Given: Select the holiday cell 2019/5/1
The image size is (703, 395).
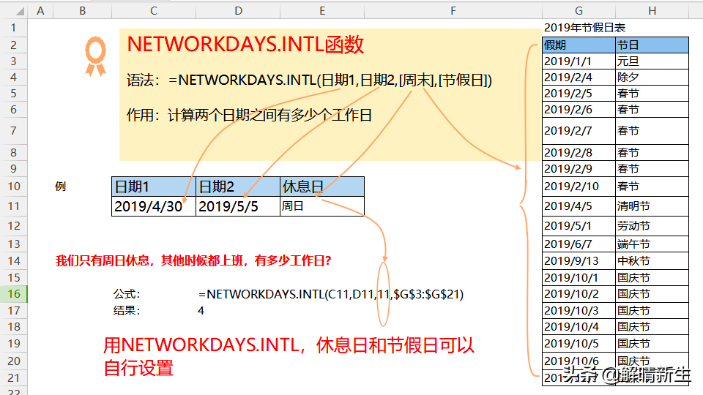Looking at the screenshot, I should coord(579,226).
